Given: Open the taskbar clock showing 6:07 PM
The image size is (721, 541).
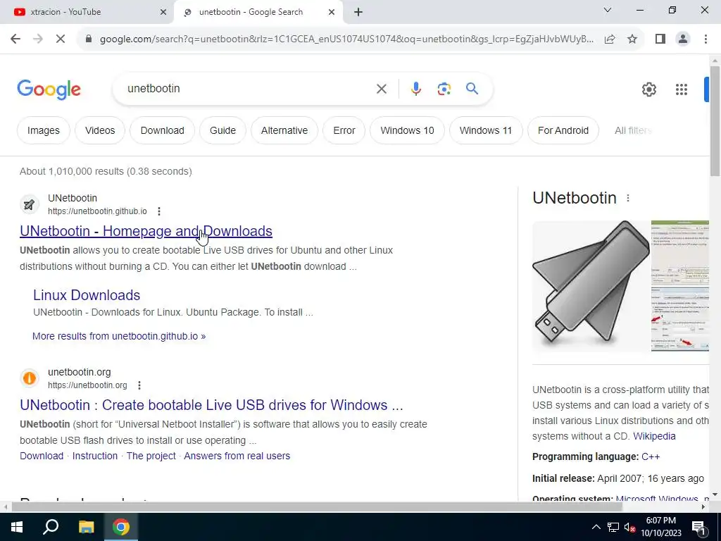Looking at the screenshot, I should [660, 527].
